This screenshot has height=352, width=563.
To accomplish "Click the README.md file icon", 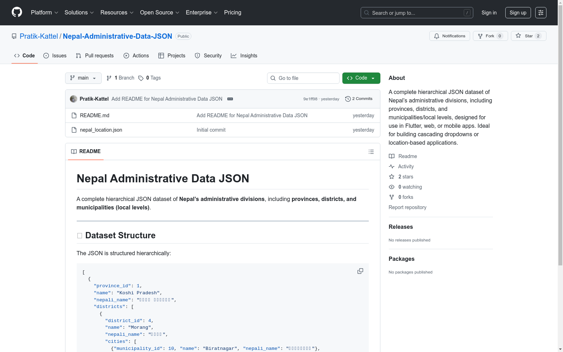I will 74,115.
